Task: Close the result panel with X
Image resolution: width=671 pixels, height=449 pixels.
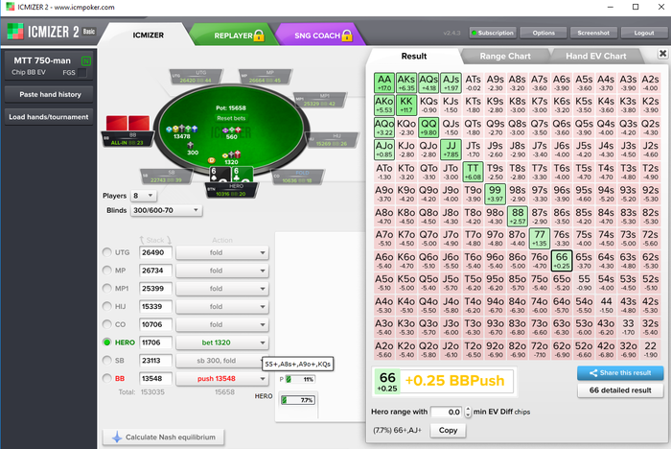Action: [x=662, y=53]
